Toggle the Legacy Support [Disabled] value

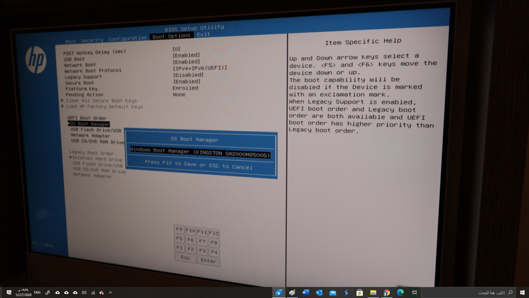point(188,75)
